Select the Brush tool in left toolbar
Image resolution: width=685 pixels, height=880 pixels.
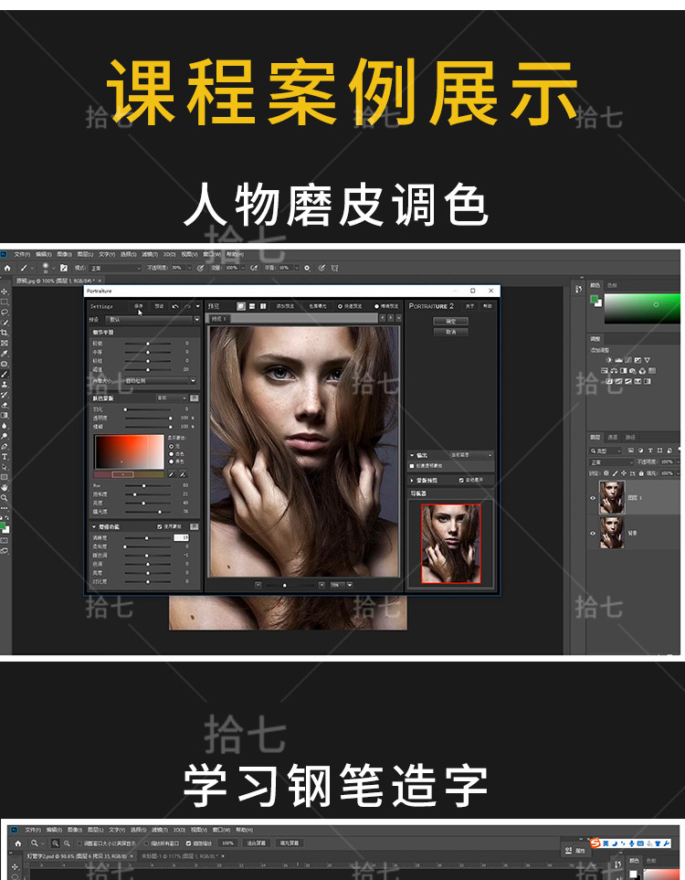click(5, 375)
